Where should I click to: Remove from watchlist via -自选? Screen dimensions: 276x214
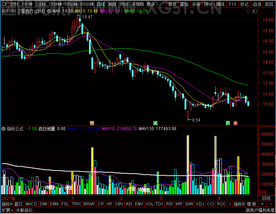[x=256, y=4]
